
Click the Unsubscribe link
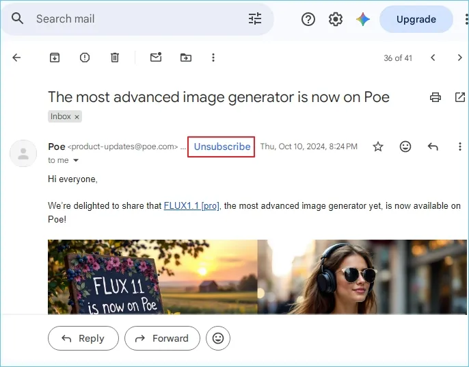coord(222,147)
